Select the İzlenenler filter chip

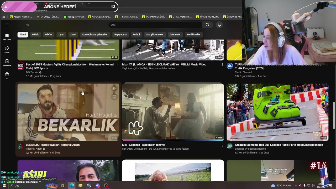click(x=175, y=34)
